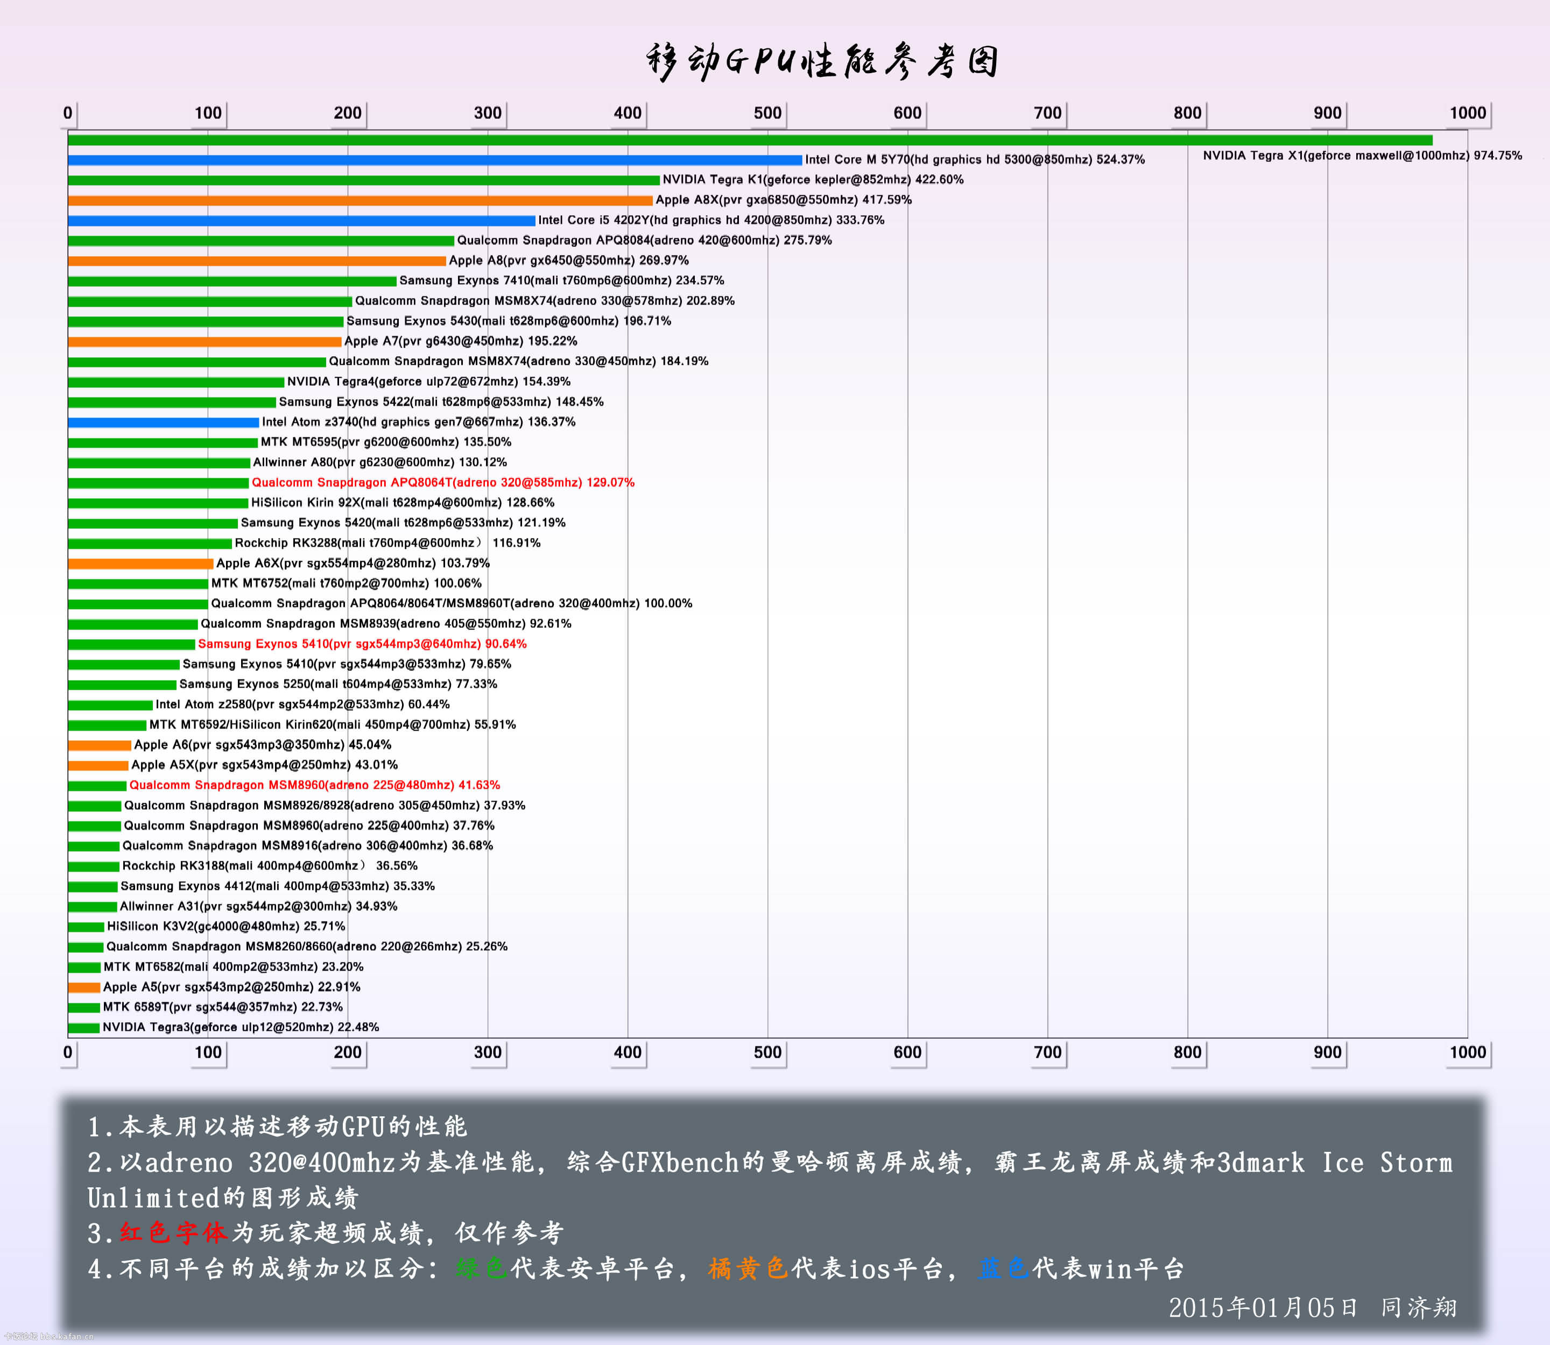This screenshot has width=1550, height=1345.
Task: Click the HiSilicon Kirin 92X label
Action: (x=403, y=503)
